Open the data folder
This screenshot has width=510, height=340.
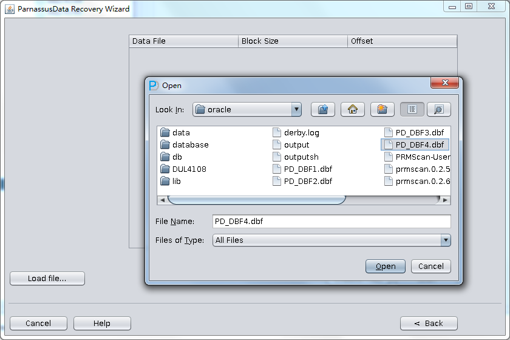click(175, 132)
